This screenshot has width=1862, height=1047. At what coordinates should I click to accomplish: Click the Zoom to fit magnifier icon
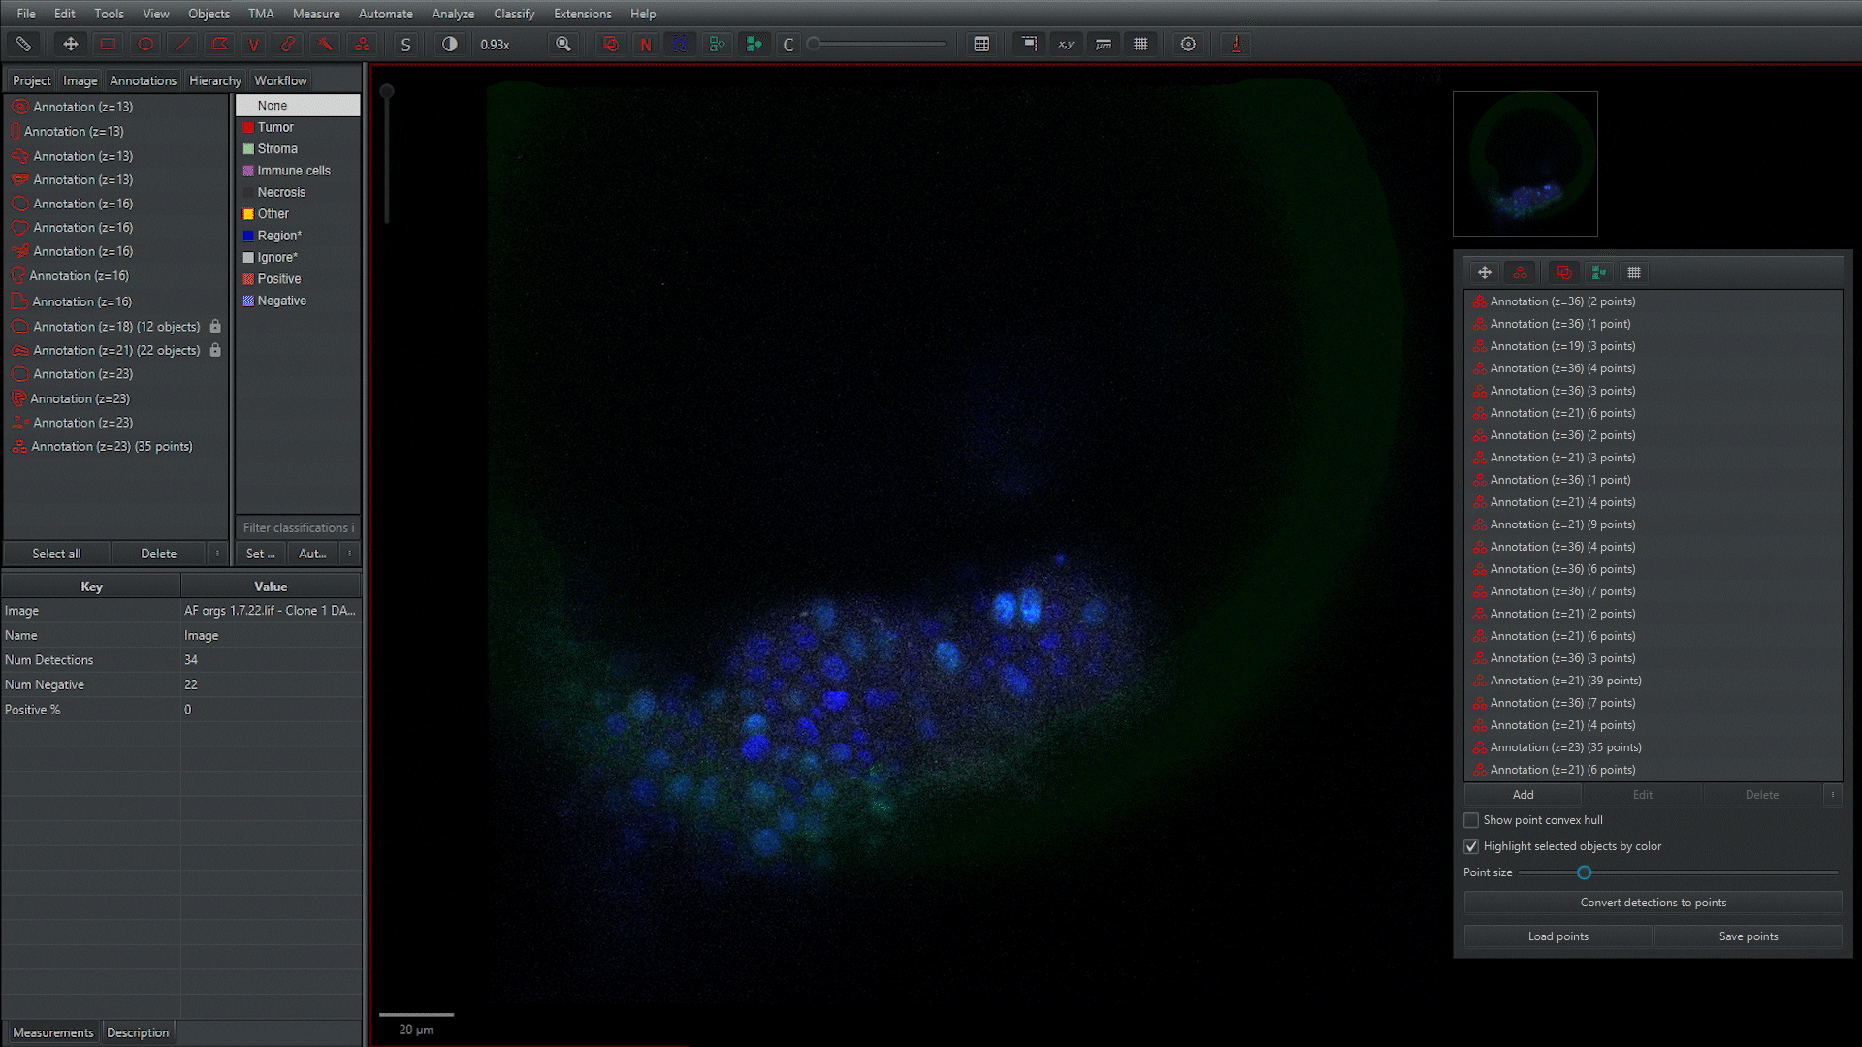(562, 44)
